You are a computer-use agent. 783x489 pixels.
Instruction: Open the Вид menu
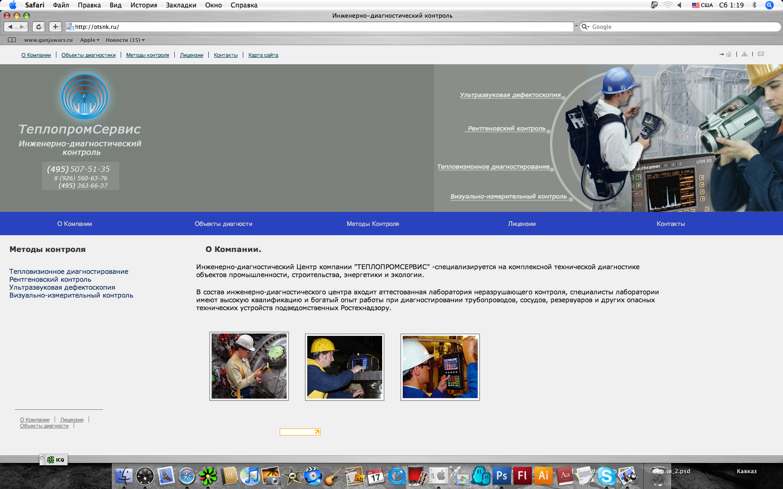[x=116, y=5]
